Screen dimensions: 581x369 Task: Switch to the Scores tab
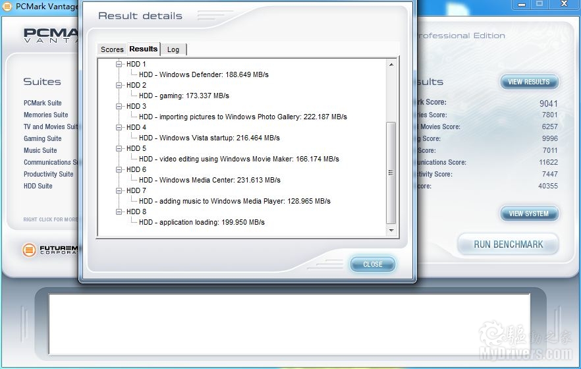[x=112, y=49]
